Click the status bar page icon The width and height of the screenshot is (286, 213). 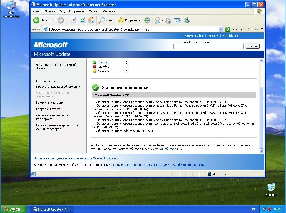(x=33, y=174)
